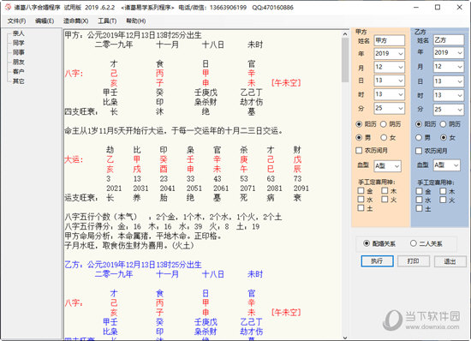Click the 打印 button
471x341 pixels.
click(x=414, y=261)
